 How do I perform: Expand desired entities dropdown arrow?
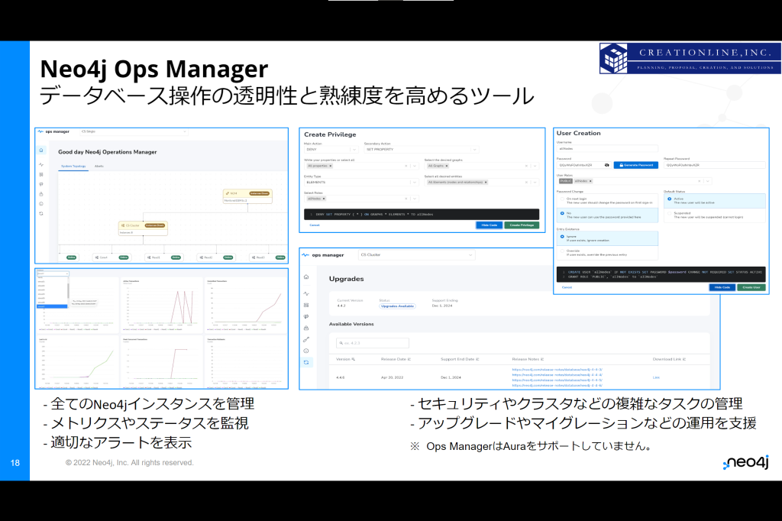(535, 182)
